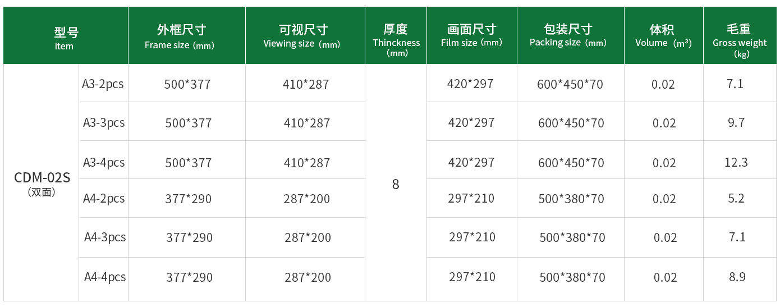Select the A4-2pcs row label

[103, 198]
